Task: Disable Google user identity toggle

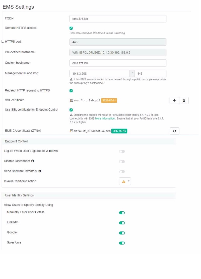Action: point(122,233)
